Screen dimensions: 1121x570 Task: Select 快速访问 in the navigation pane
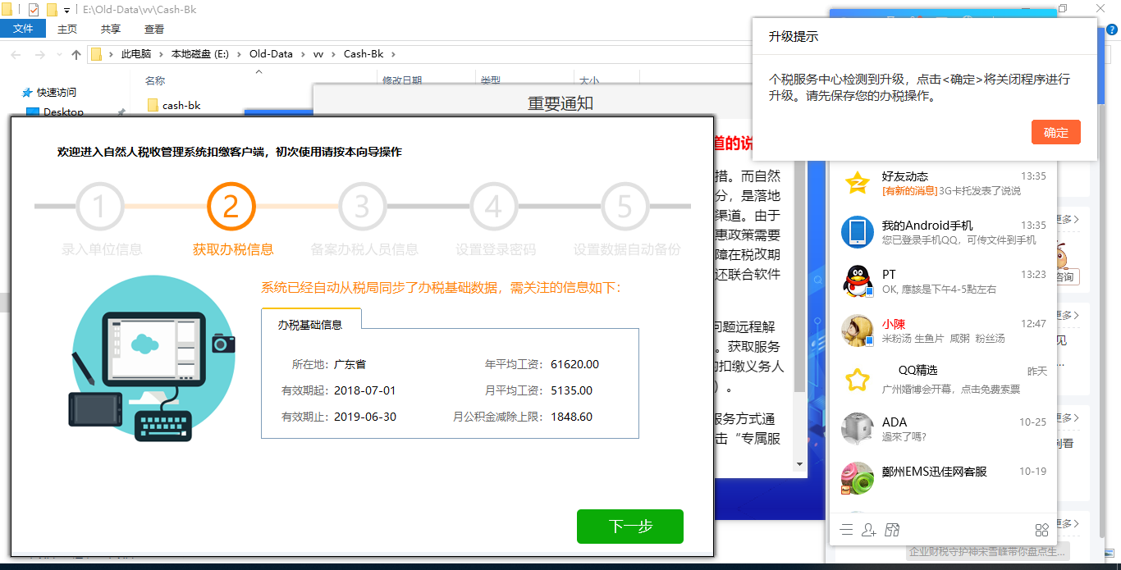click(57, 93)
